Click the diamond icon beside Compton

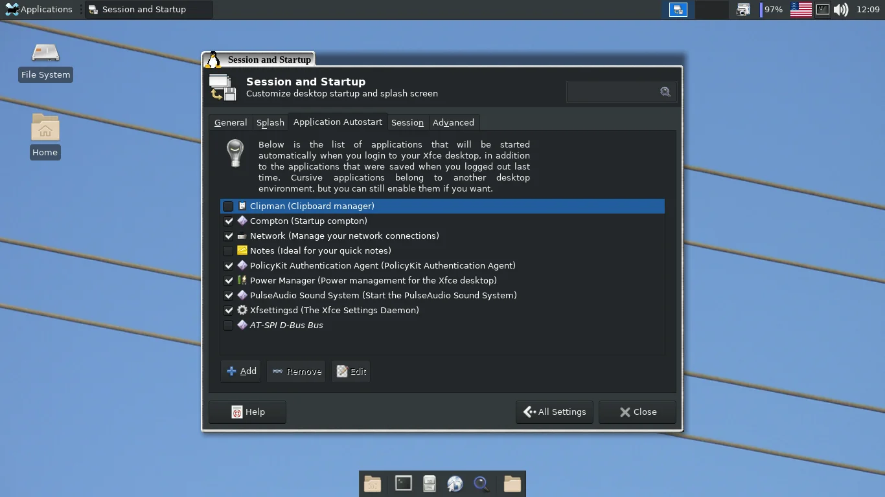242,221
